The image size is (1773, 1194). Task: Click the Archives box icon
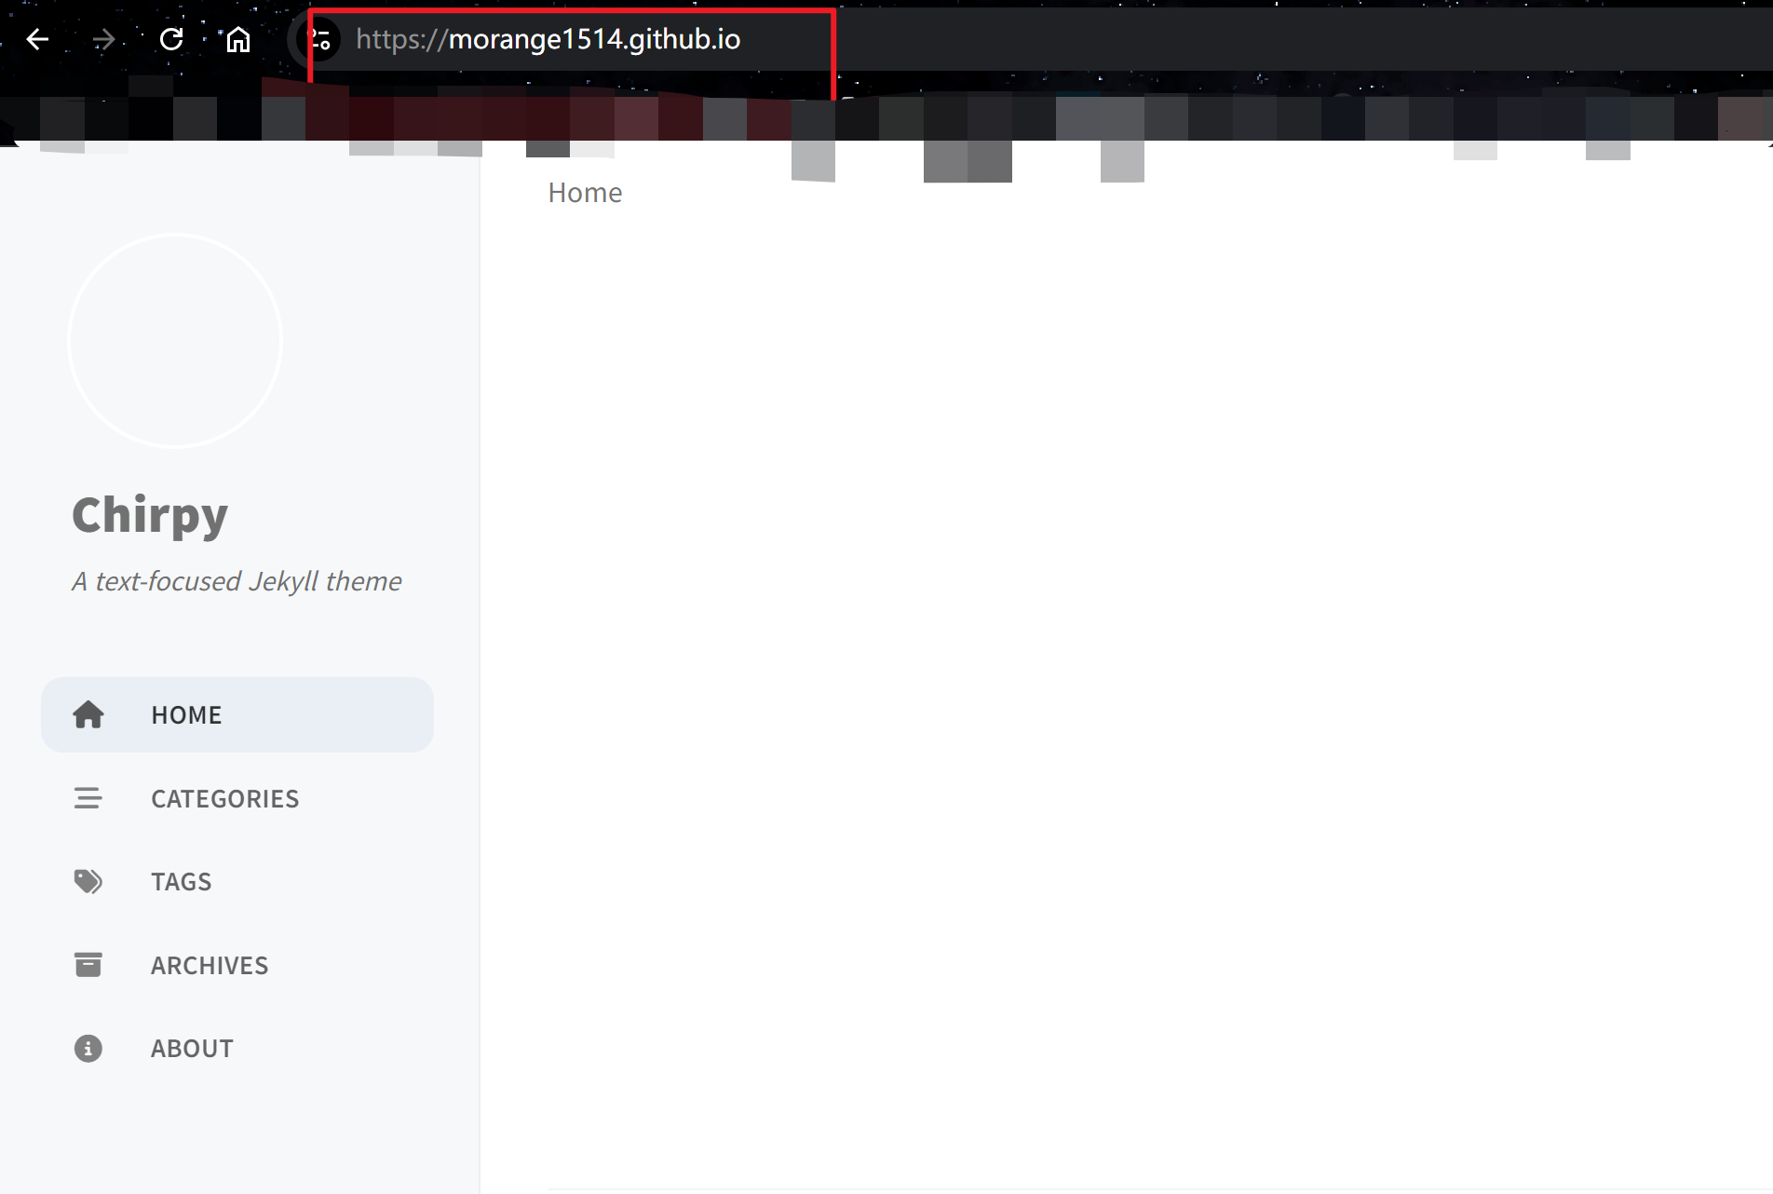click(x=88, y=965)
